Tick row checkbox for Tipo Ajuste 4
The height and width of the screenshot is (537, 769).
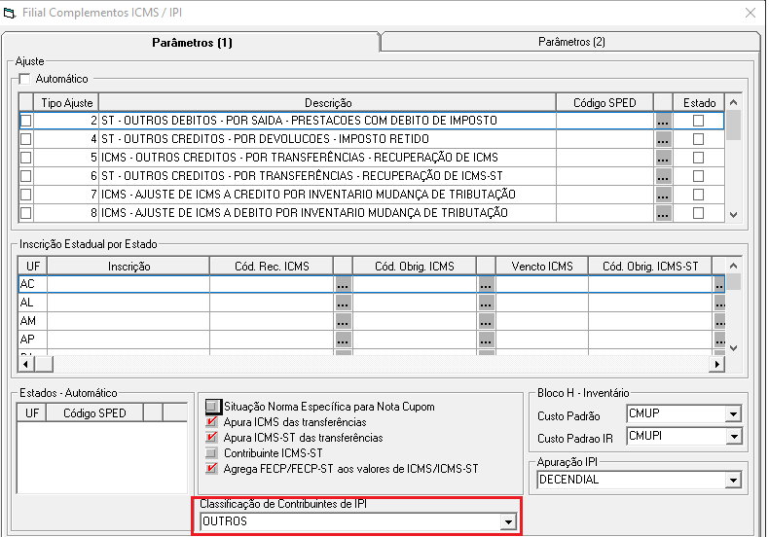click(x=26, y=139)
